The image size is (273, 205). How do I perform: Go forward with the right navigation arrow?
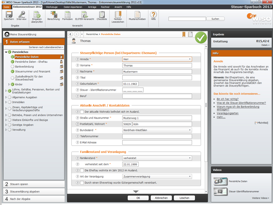76,34
